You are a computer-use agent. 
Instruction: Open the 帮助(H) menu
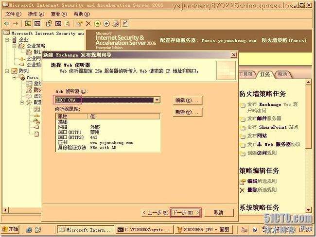point(82,14)
